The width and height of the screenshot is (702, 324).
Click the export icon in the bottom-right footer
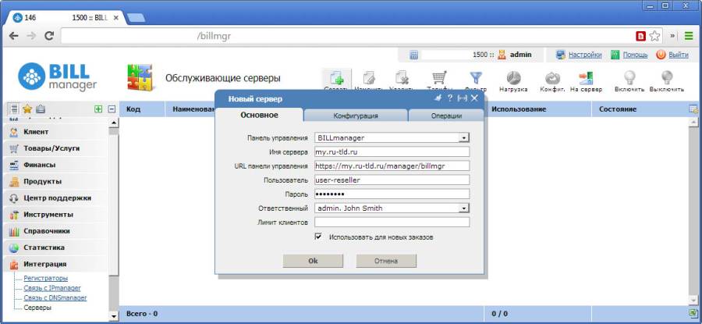click(693, 313)
